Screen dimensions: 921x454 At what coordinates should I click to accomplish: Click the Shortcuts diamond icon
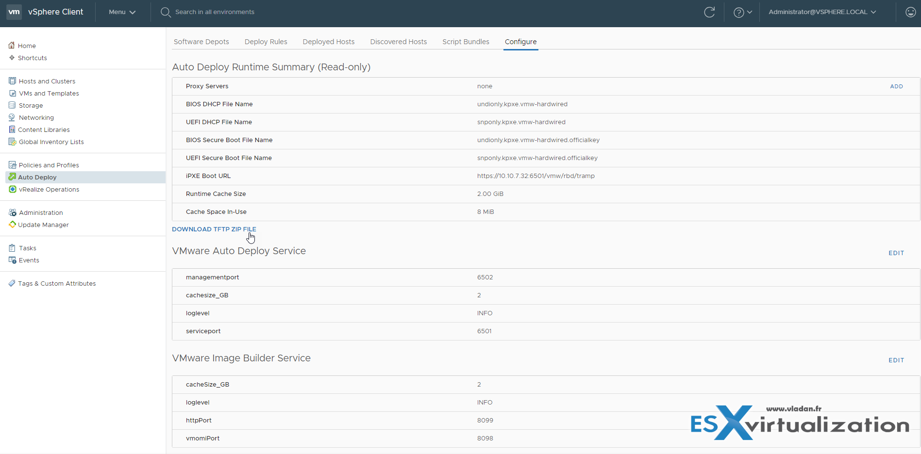(x=12, y=58)
